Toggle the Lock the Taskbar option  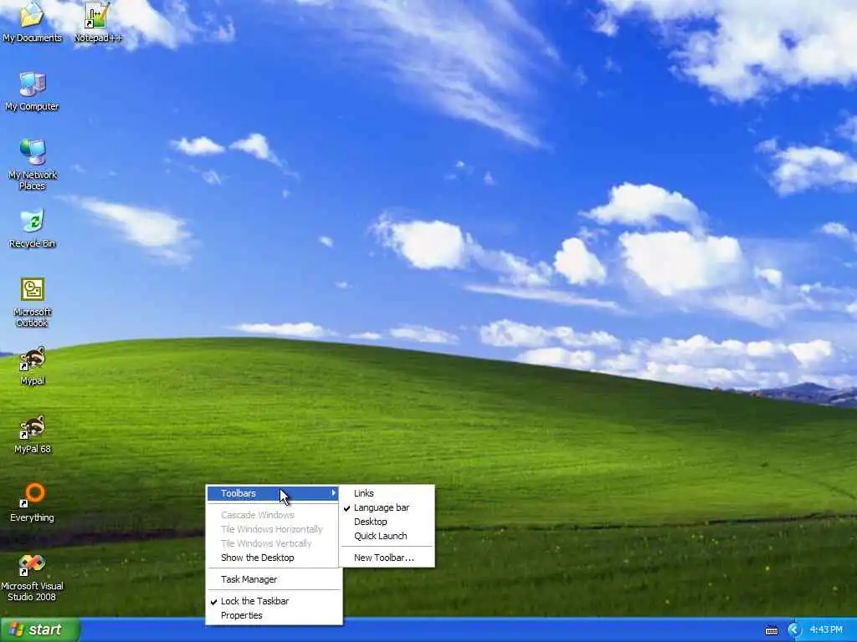[273, 602]
